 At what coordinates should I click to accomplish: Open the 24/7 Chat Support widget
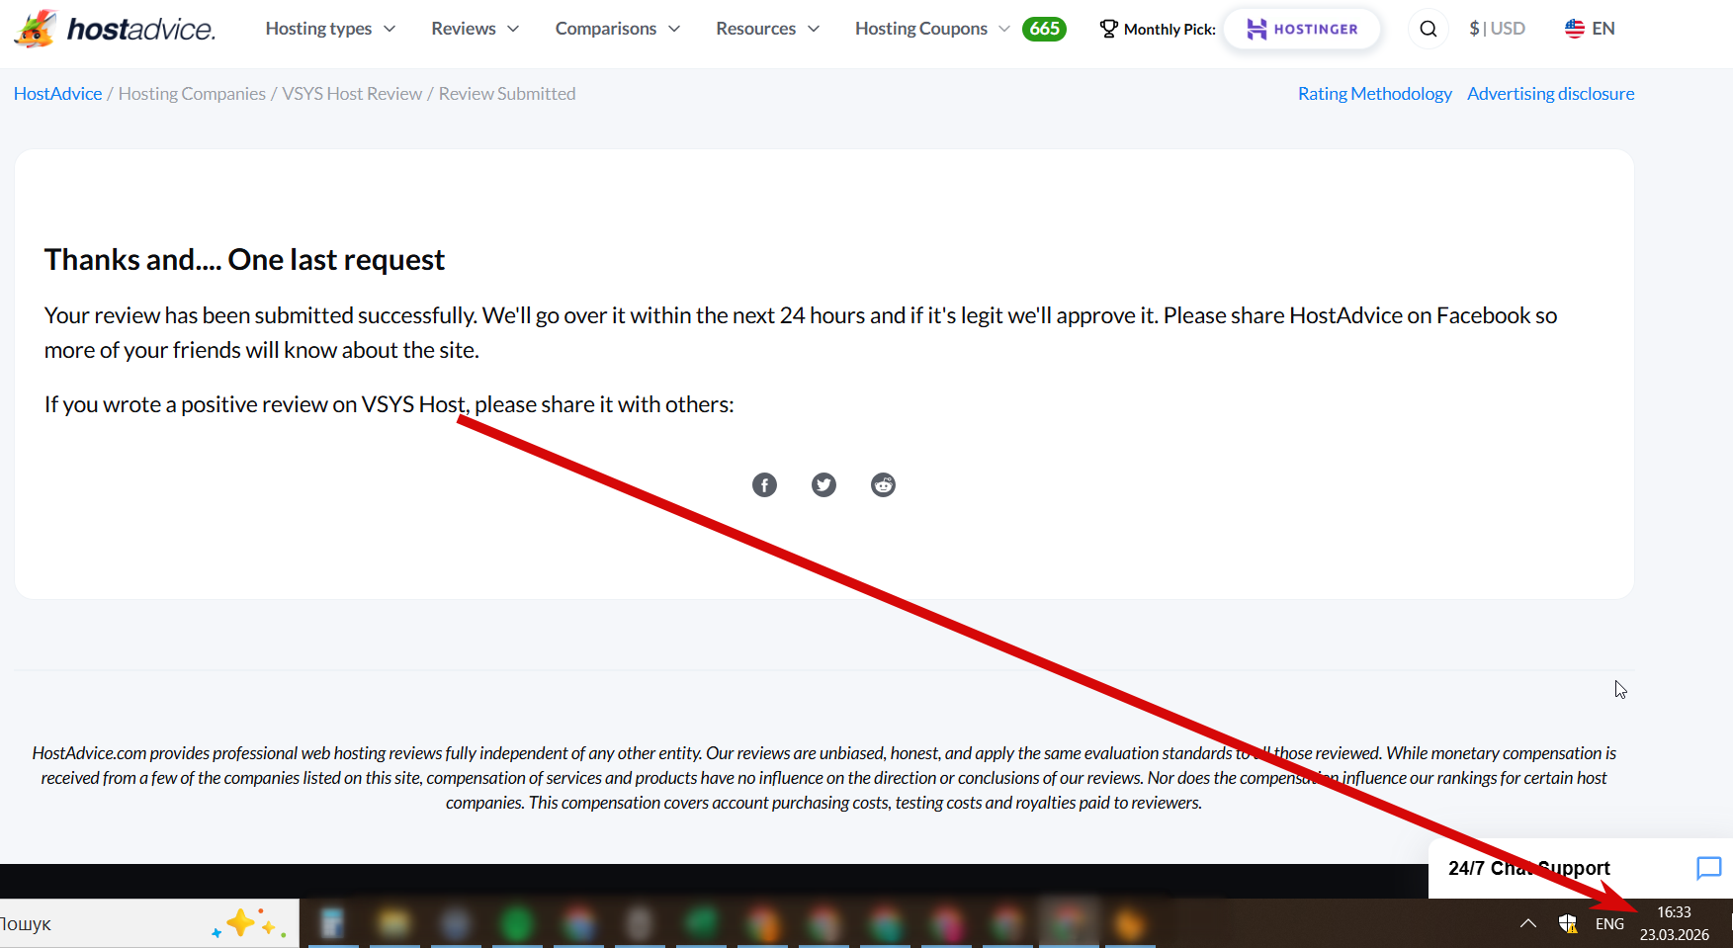tap(1580, 868)
